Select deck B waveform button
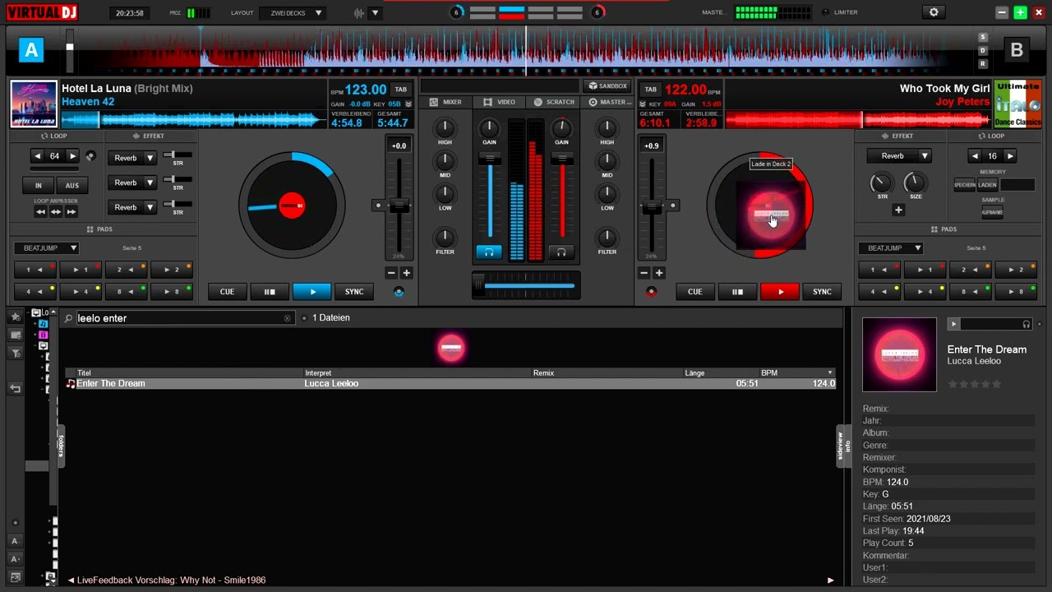 [1017, 50]
